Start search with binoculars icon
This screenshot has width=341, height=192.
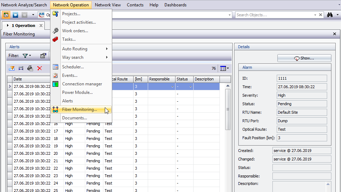(330, 15)
